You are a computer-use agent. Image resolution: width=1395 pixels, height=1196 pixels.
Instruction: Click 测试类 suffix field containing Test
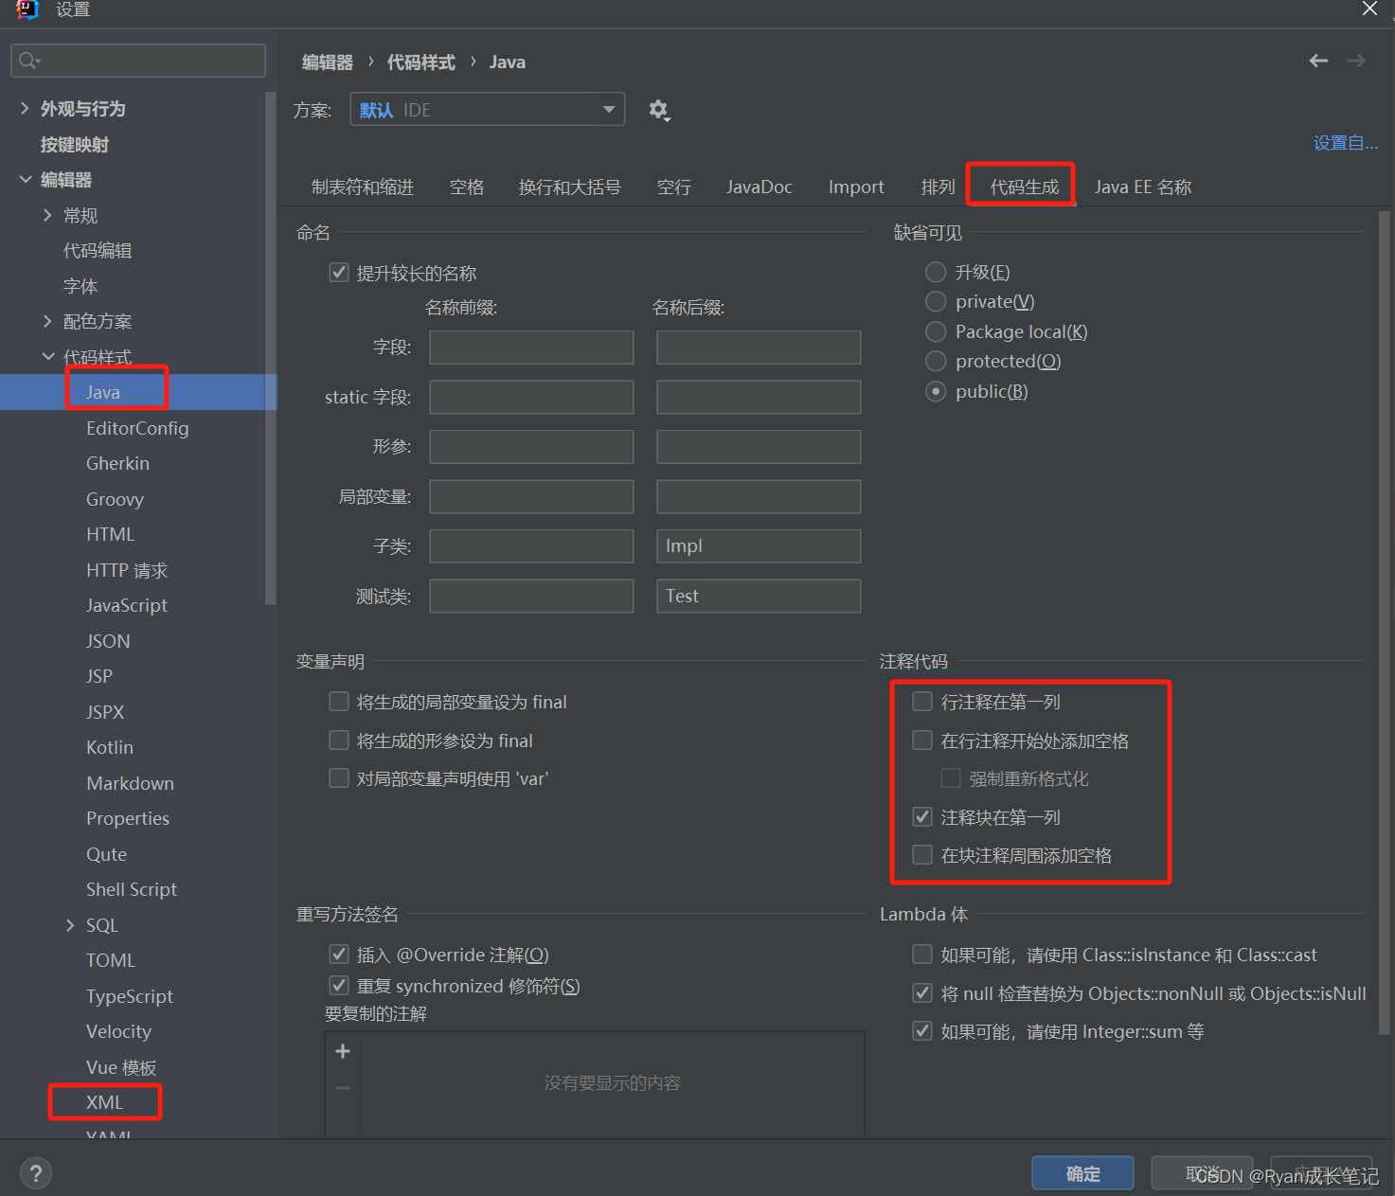(759, 596)
